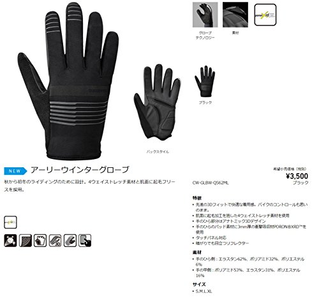
Task: Open the グローブテクノロジー thumbnail
Action: (205, 15)
